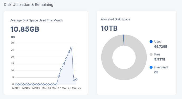Click Average Disk Space Used This Month title
This screenshot has height=99, width=182.
(36, 20)
